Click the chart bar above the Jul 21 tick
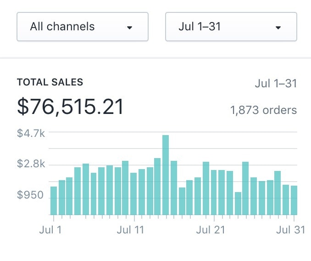 [214, 193]
